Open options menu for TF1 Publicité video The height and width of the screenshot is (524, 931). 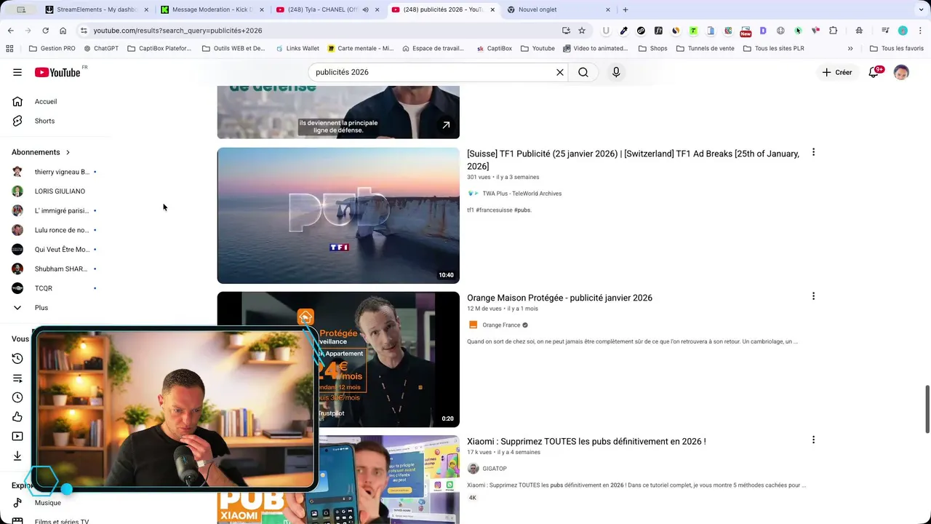pos(813,152)
